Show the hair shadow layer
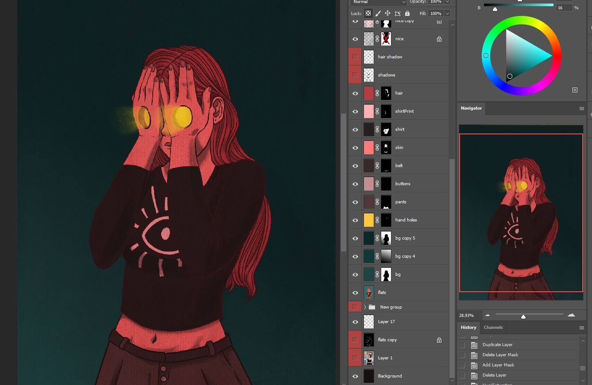The height and width of the screenshot is (385, 592). [355, 57]
